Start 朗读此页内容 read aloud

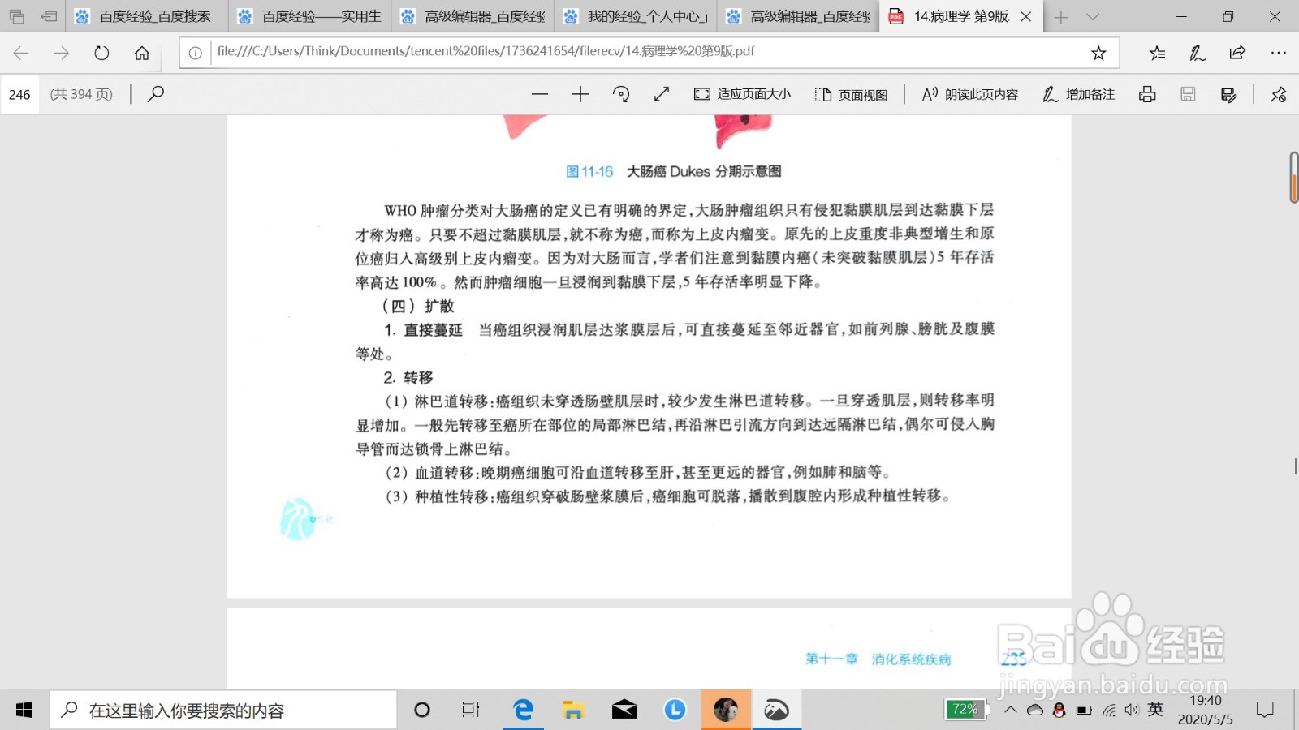tap(969, 94)
